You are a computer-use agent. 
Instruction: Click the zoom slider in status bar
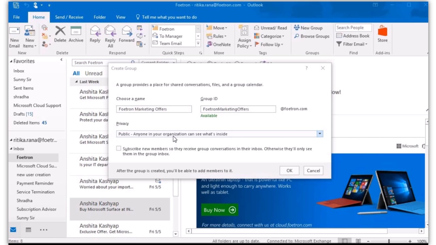coord(389,241)
